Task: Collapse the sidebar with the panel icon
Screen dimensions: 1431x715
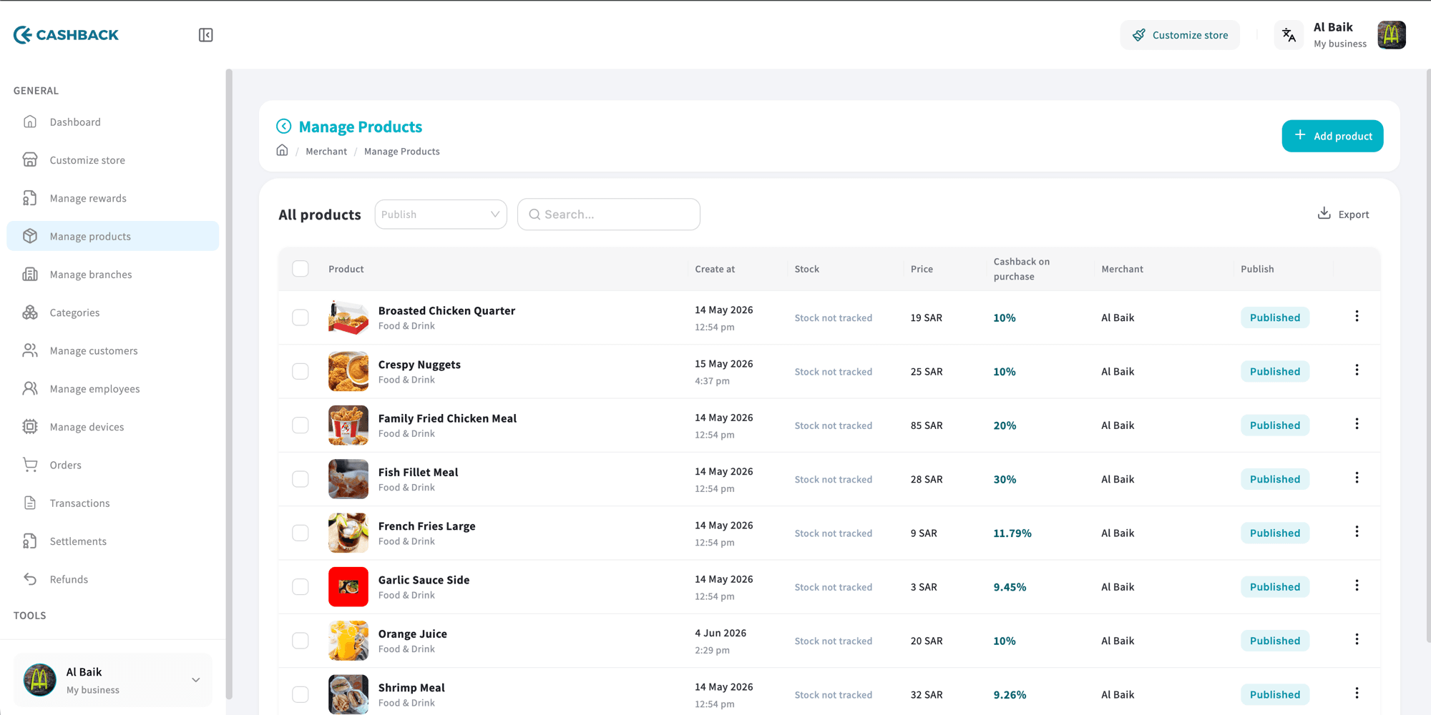Action: point(205,35)
